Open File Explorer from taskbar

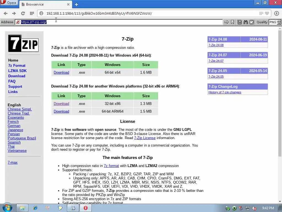22,208
